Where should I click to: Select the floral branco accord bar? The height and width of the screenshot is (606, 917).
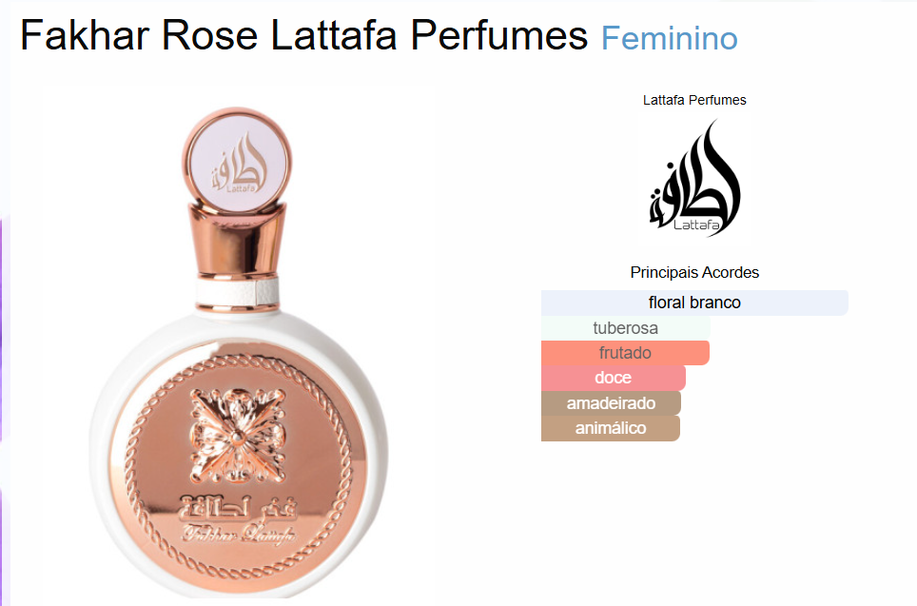[694, 303]
